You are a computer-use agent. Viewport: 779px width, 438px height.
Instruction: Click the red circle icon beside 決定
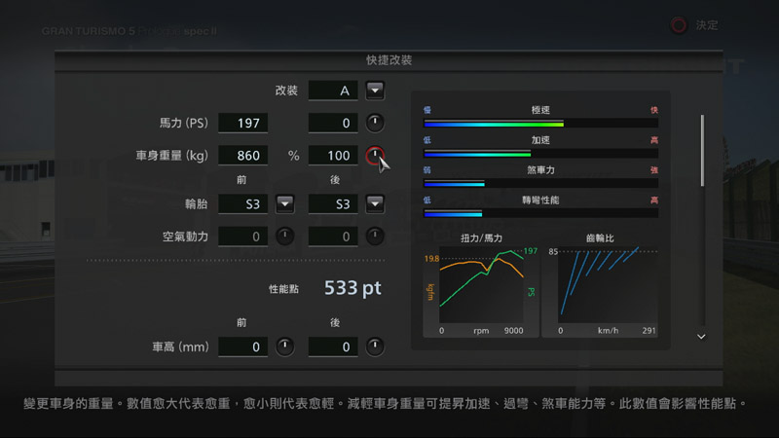(680, 25)
